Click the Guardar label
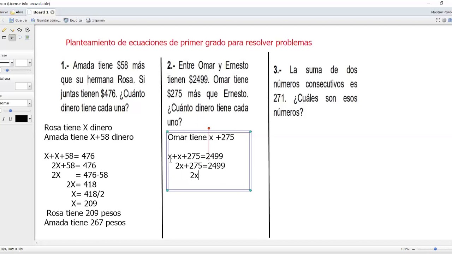The image size is (452, 254). point(21,20)
